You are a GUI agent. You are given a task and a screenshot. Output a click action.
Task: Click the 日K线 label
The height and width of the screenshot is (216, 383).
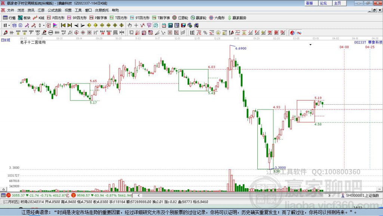[x=6, y=40]
